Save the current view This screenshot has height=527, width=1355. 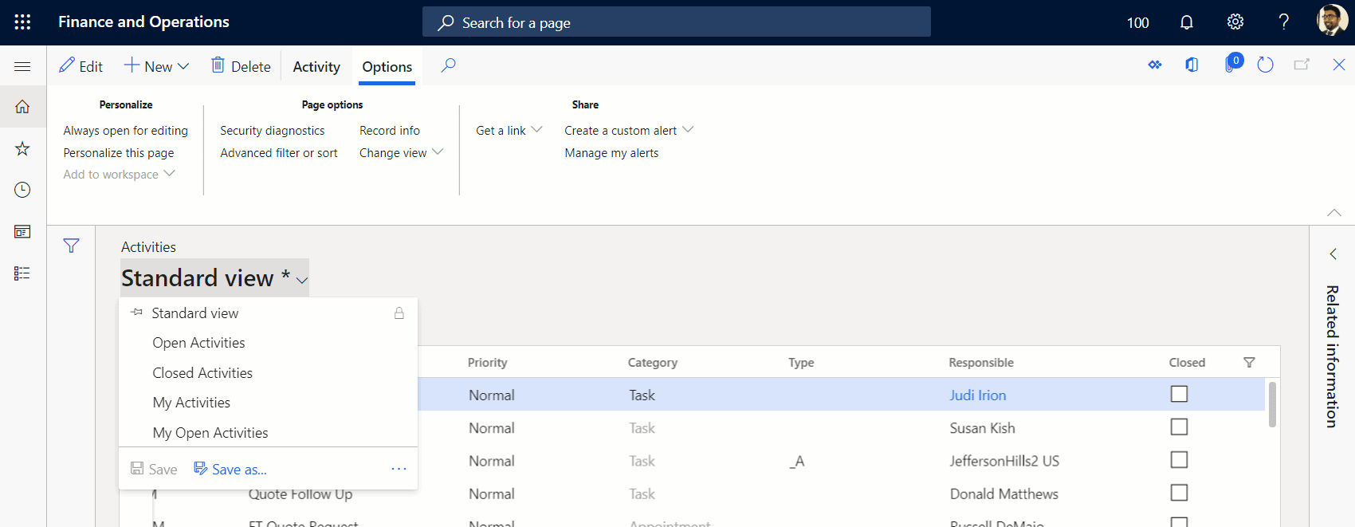(154, 470)
